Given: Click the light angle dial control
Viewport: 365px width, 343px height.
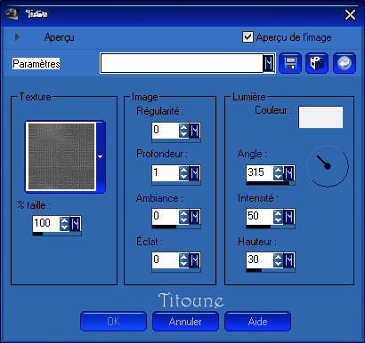Looking at the screenshot, I should click(328, 166).
